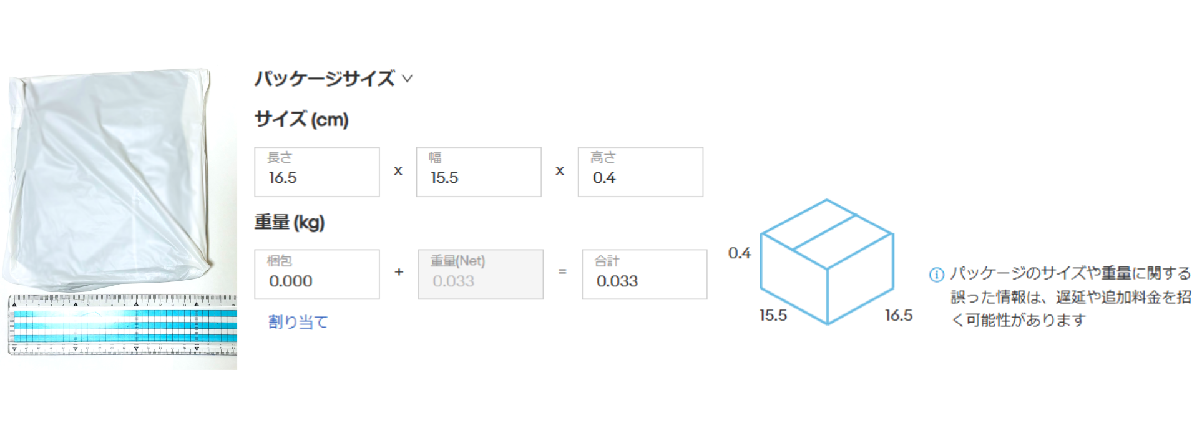Click the greyed-out 重量(Net) field
1202x448 pixels.
481,275
